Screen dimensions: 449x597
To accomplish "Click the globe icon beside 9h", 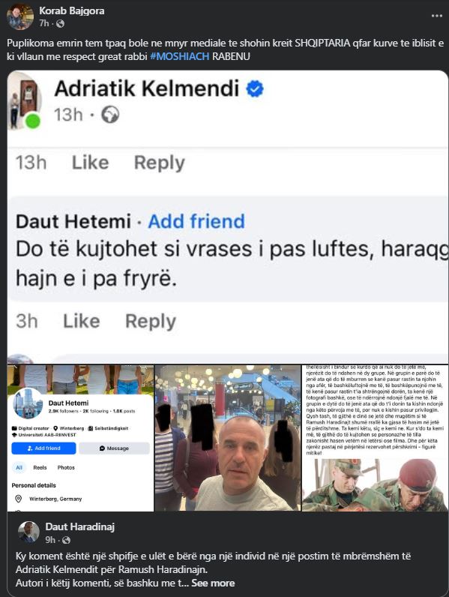I will (66, 540).
